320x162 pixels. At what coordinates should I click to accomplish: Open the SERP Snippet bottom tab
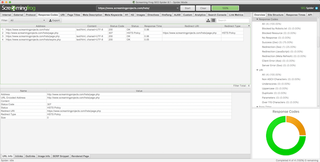(x=61, y=156)
